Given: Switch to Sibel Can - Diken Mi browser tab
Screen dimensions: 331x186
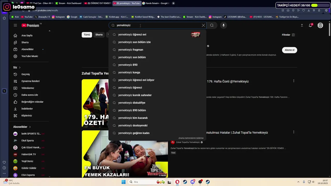Looking at the screenshot, I should 40,3.
